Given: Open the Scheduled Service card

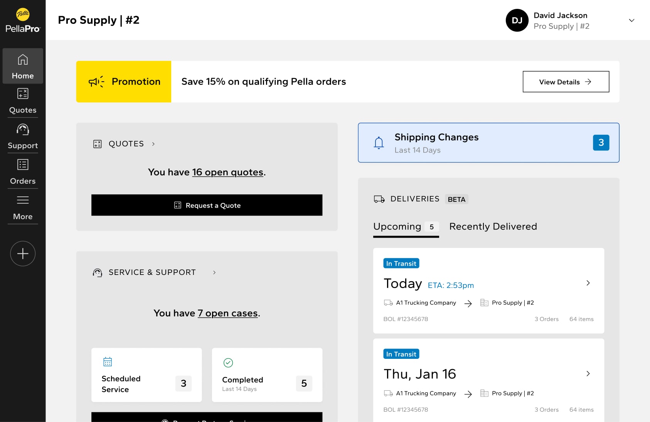Looking at the screenshot, I should point(147,375).
